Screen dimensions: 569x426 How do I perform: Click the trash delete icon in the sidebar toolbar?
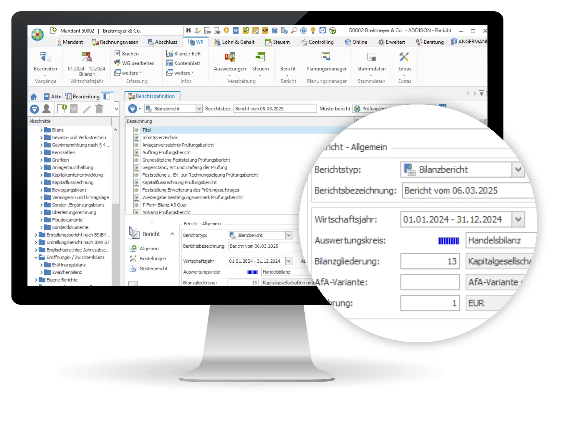(99, 109)
